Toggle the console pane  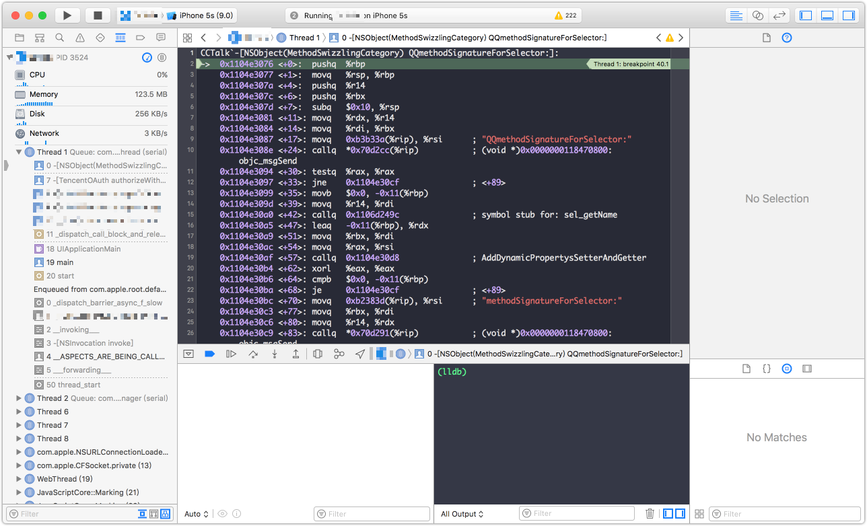(x=681, y=514)
